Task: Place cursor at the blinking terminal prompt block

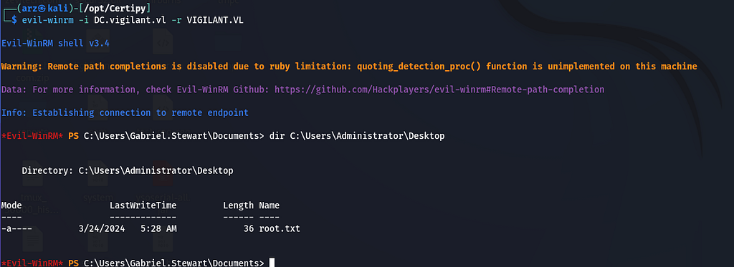Action: pos(272,263)
